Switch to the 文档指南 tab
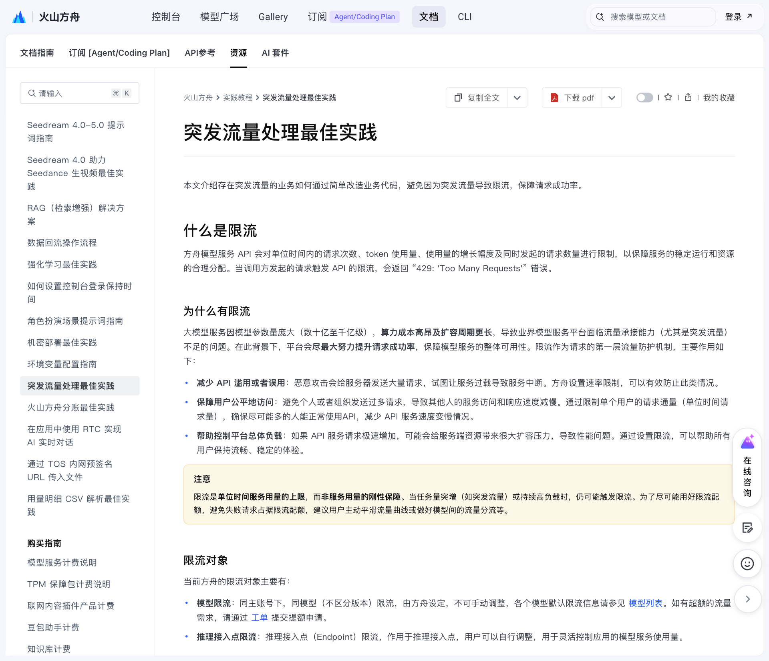 [37, 53]
